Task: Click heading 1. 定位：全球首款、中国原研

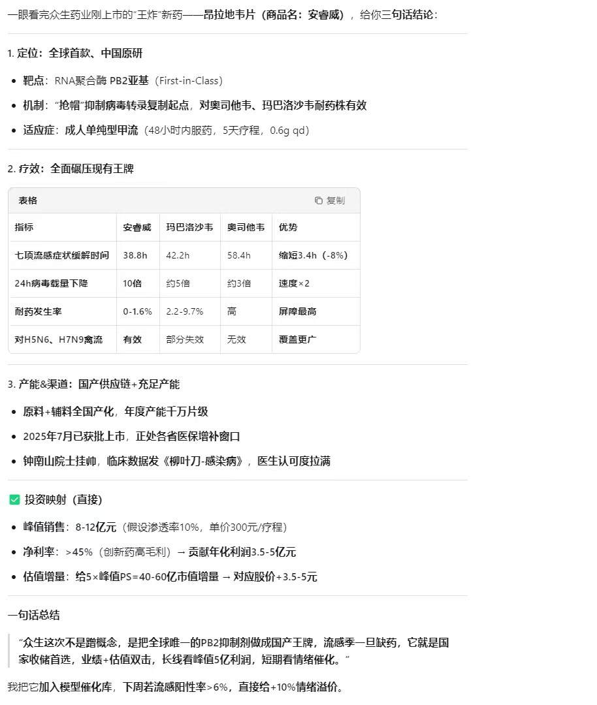Action: tap(75, 53)
